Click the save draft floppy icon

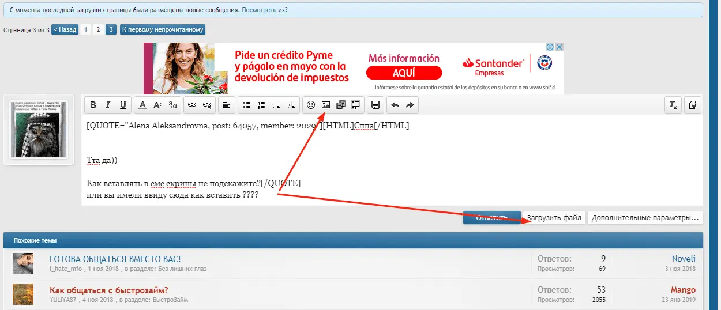point(375,105)
